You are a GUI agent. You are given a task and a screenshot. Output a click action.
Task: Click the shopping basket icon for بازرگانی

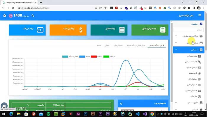(201, 36)
